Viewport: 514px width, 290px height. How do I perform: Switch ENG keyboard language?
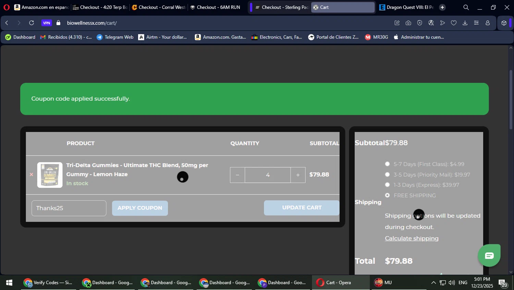[x=463, y=282]
